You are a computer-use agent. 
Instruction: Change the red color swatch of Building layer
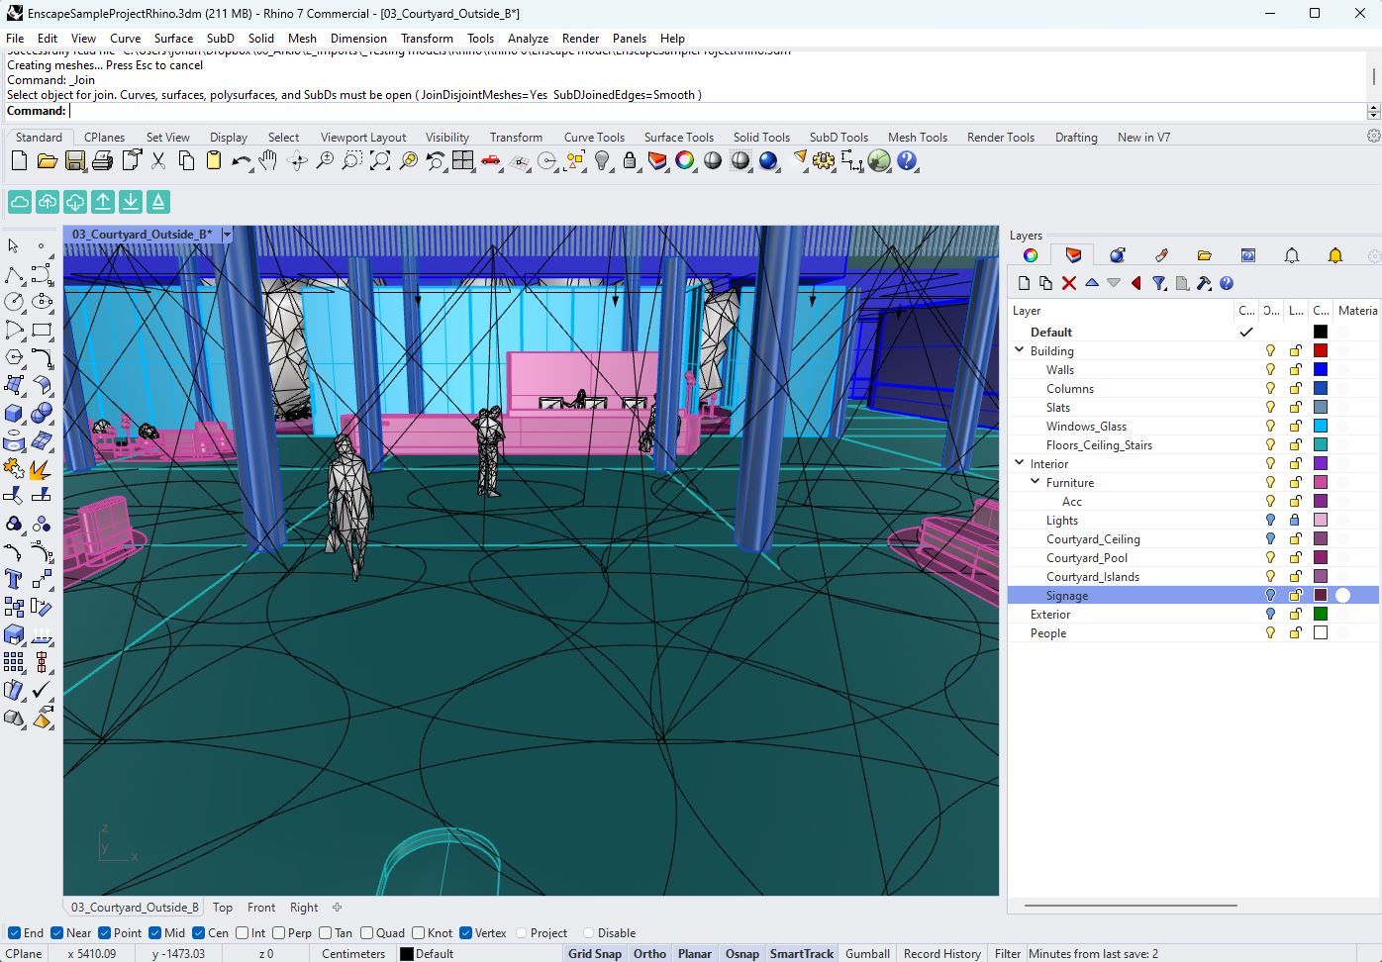coord(1320,350)
